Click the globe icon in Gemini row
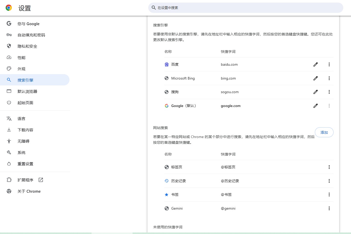This screenshot has width=351, height=234. (x=167, y=208)
